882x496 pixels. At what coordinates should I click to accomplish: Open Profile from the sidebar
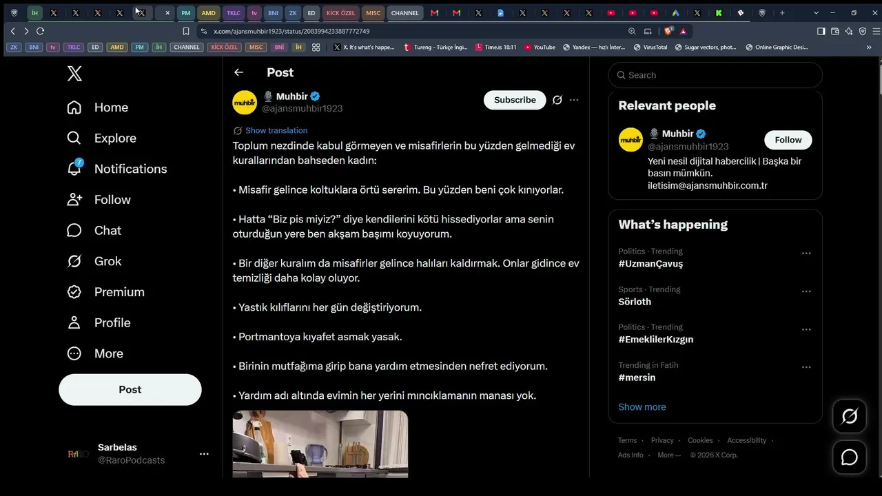(x=98, y=322)
